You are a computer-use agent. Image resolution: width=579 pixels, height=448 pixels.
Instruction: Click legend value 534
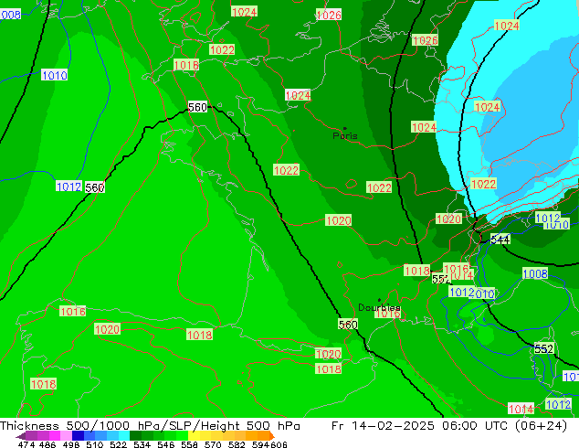point(142,444)
